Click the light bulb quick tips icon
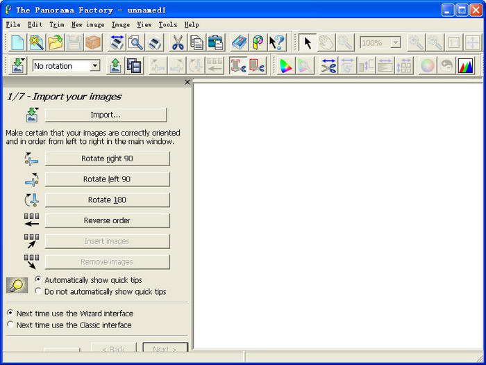 [17, 285]
